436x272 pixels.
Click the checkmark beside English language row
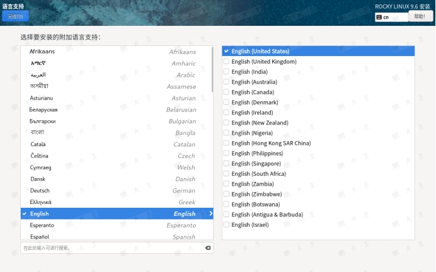point(25,213)
